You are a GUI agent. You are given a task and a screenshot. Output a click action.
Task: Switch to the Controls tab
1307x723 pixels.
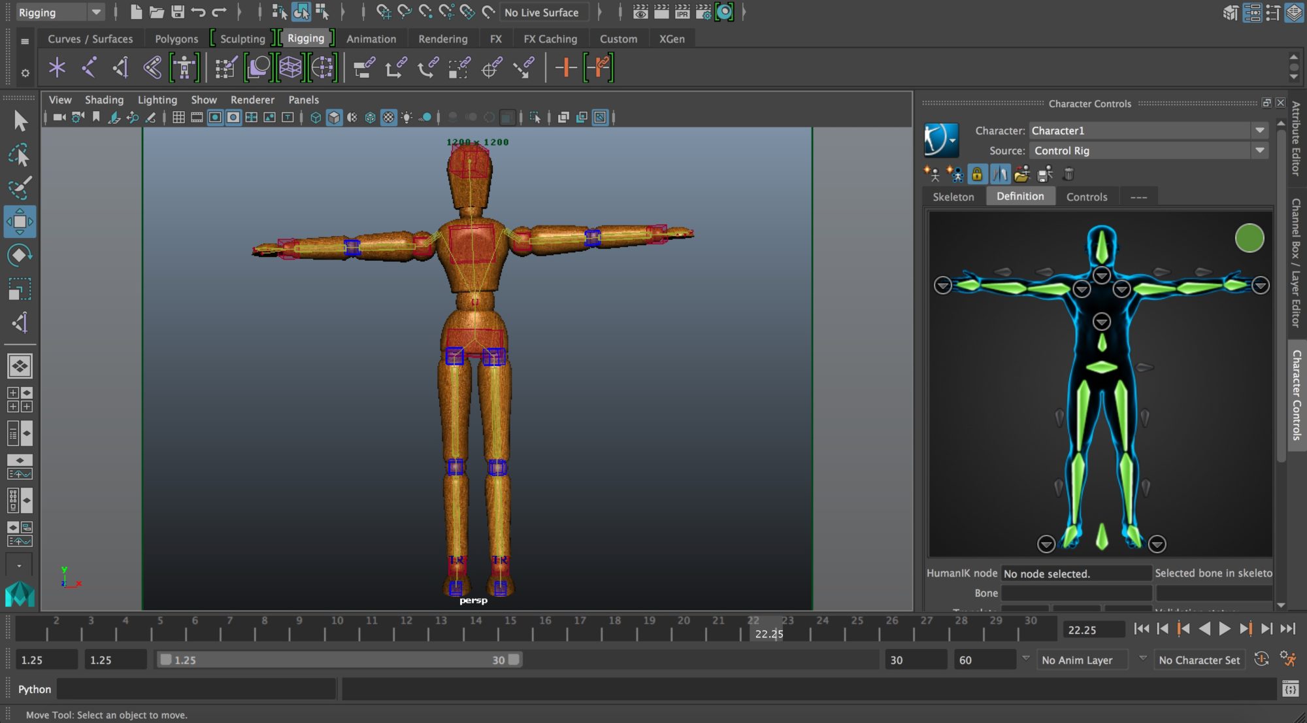click(1087, 196)
